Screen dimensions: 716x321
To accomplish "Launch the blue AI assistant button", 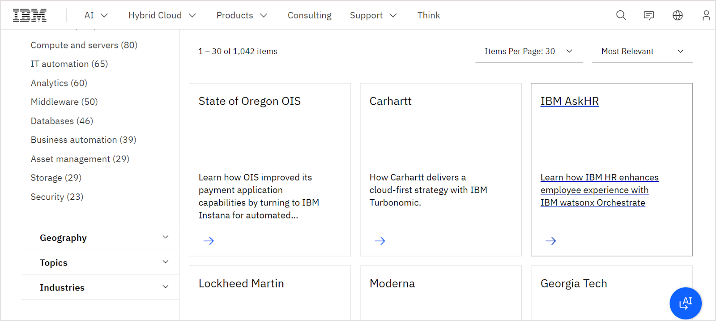I will click(x=686, y=303).
